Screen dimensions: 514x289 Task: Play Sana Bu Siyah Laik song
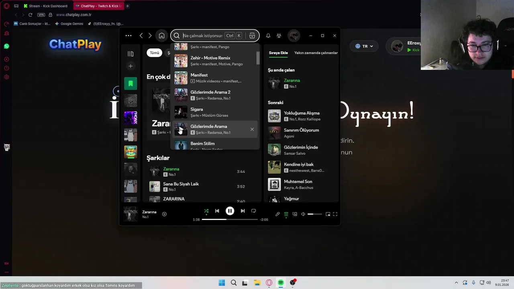200,187
